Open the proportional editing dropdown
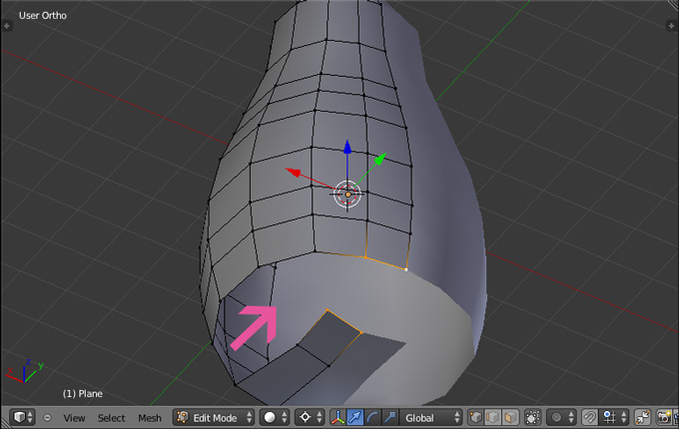This screenshot has width=679, height=429. pos(561,417)
